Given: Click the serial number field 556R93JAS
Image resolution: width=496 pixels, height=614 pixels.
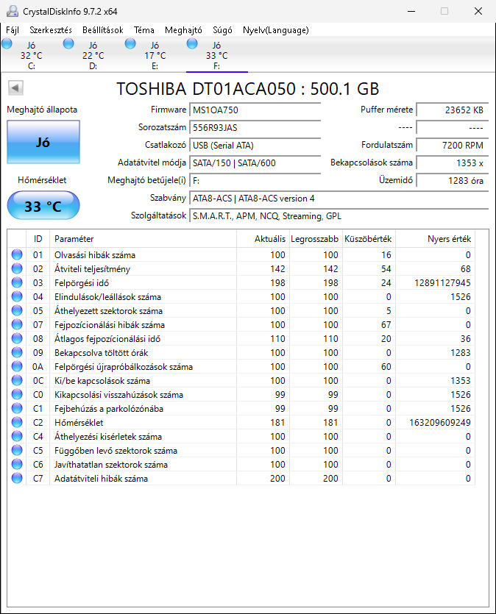Looking at the screenshot, I should pos(255,128).
